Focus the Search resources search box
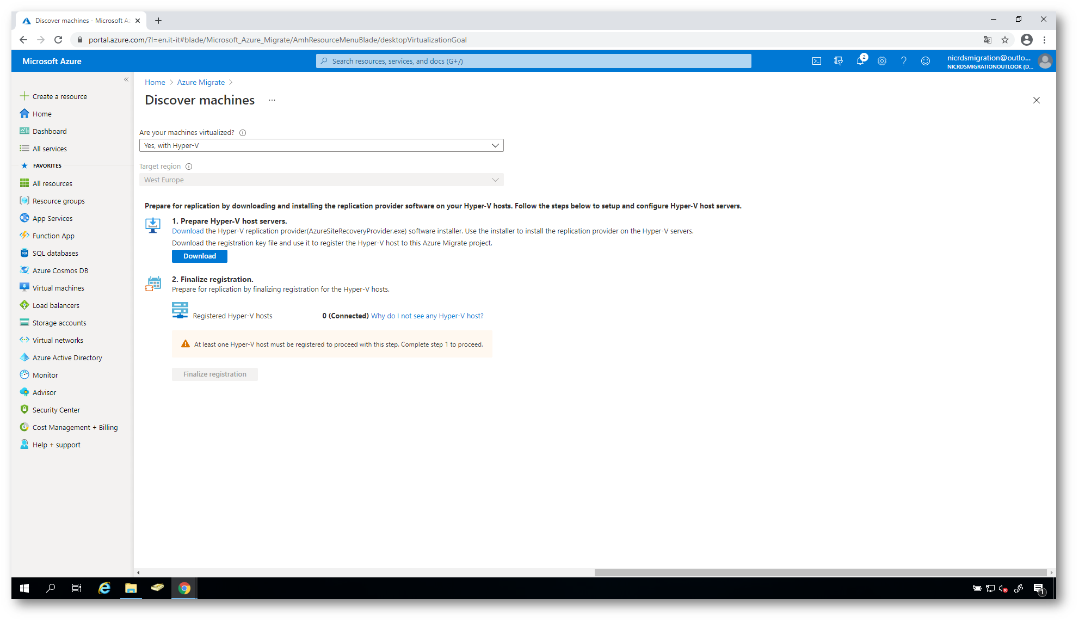The width and height of the screenshot is (1079, 622). pos(533,61)
